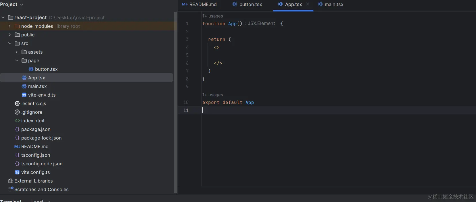Click the project tree vertical scrollbar
The image size is (476, 202).
tap(175, 100)
